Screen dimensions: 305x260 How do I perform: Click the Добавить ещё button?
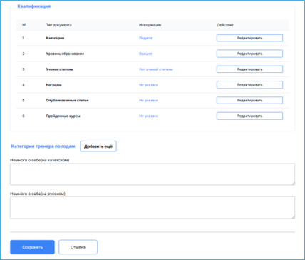(x=98, y=146)
